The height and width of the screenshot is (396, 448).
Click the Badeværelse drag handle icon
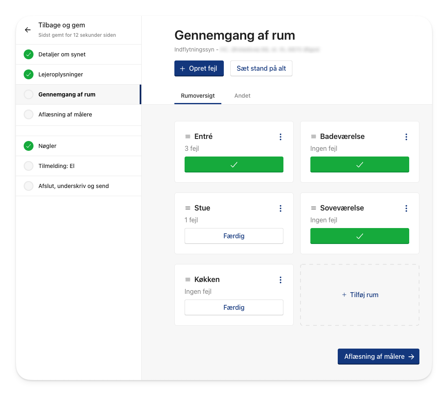coord(313,136)
